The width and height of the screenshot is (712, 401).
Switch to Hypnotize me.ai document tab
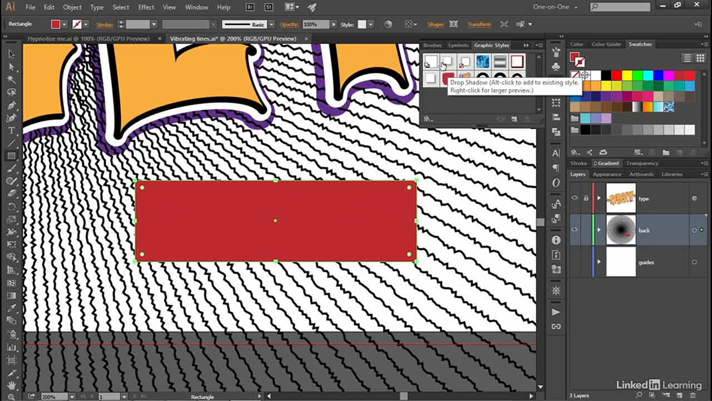pyautogui.click(x=89, y=38)
